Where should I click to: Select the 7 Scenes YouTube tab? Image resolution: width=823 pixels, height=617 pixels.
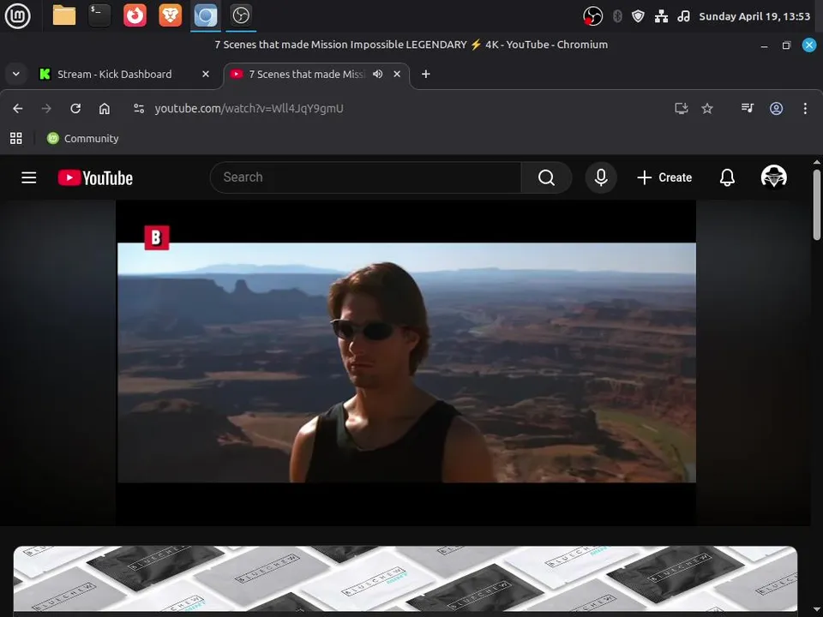coord(306,75)
